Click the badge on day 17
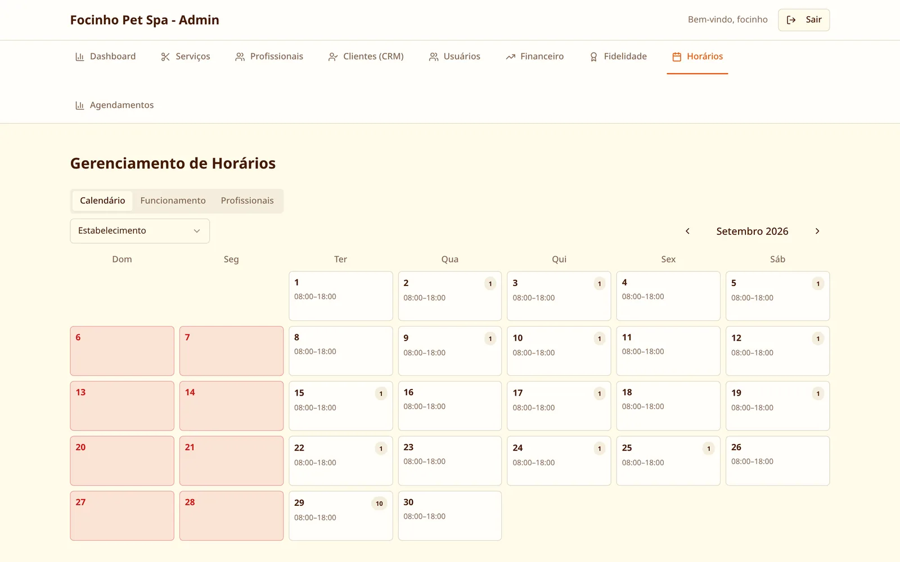The height and width of the screenshot is (562, 900). (x=600, y=394)
